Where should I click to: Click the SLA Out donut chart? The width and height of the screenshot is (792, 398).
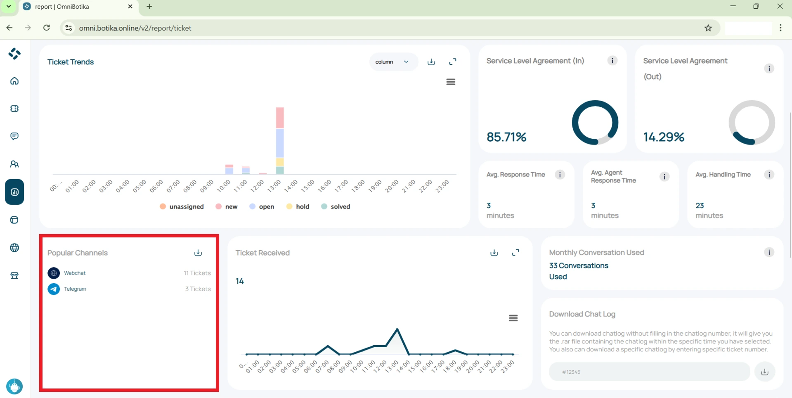tap(752, 123)
